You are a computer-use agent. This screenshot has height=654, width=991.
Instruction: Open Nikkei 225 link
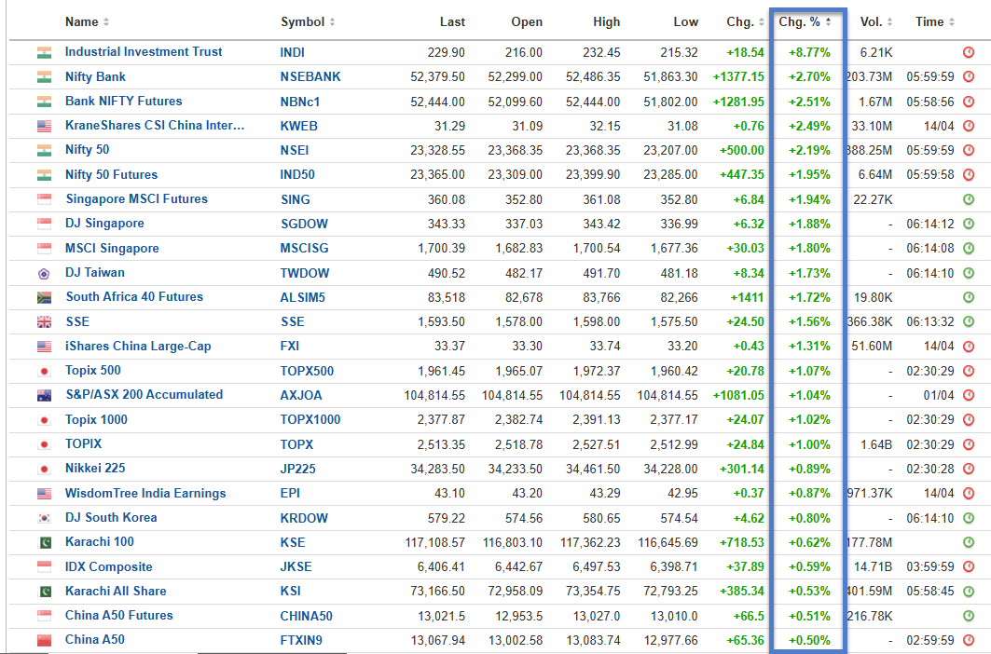[x=95, y=469]
